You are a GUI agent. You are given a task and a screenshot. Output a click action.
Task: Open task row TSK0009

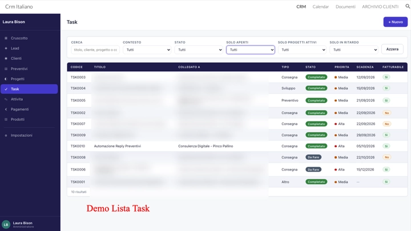tap(237, 135)
